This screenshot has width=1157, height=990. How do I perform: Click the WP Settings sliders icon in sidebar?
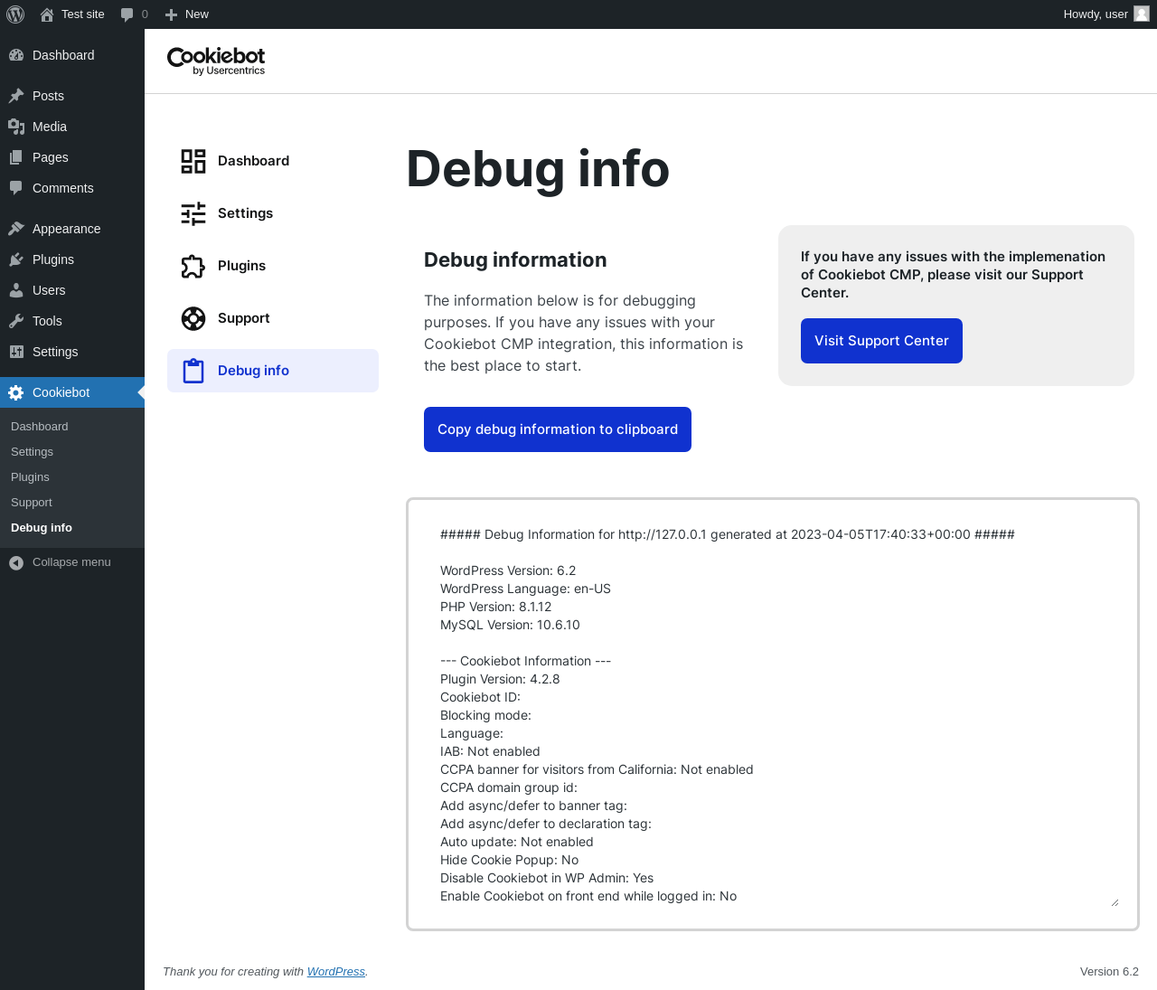[x=16, y=352]
